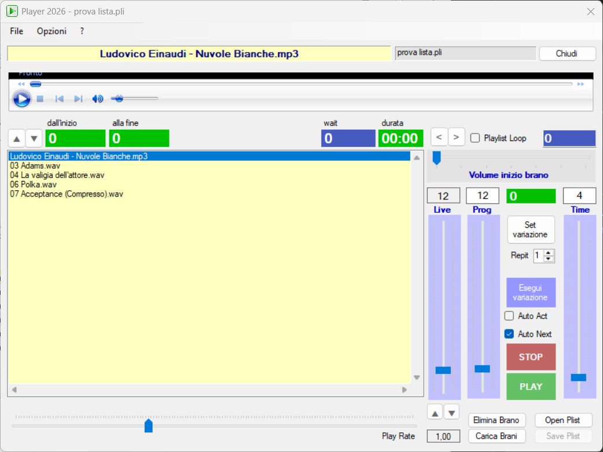Move selected track up with arrow above playlist

point(17,139)
